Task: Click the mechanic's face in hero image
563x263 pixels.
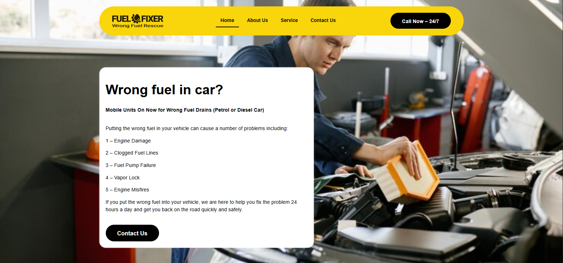Action: tap(334, 53)
